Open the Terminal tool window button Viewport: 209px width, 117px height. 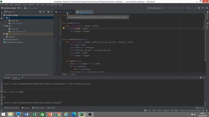point(25,108)
